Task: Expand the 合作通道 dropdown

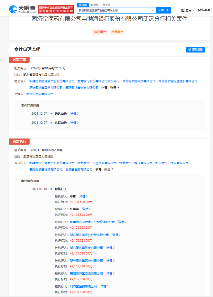Action: (205, 10)
